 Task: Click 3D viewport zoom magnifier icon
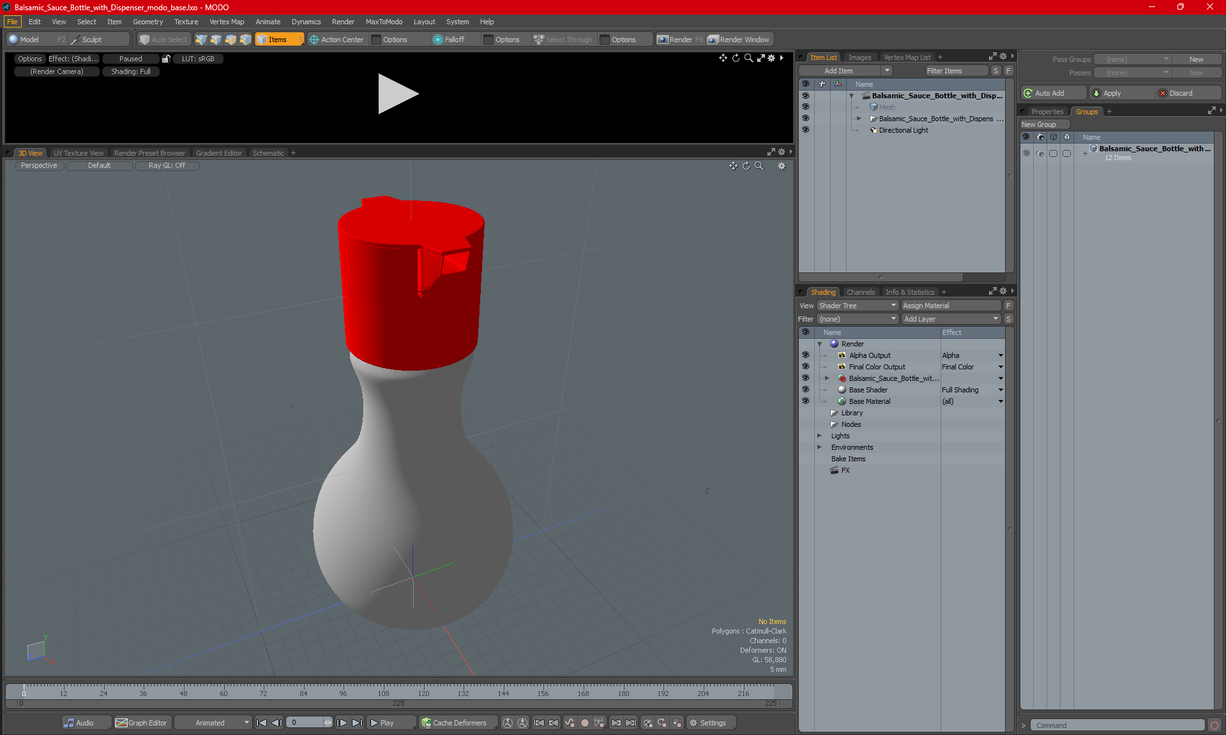759,166
